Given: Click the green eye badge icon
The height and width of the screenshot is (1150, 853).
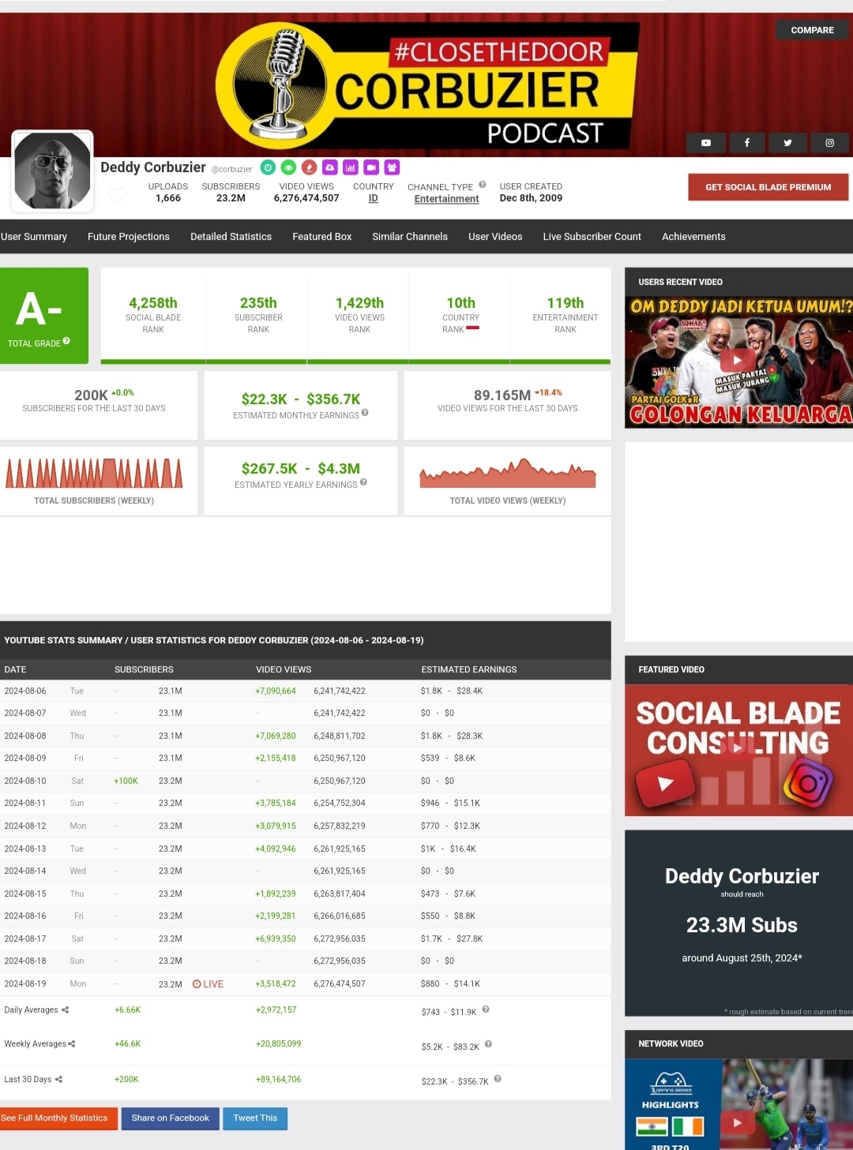Looking at the screenshot, I should (288, 167).
